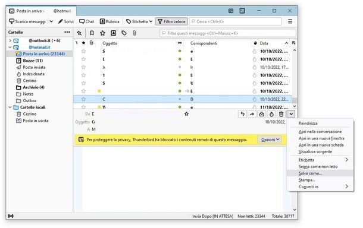
Task: Star the message in the header pane
Action: coord(186,114)
